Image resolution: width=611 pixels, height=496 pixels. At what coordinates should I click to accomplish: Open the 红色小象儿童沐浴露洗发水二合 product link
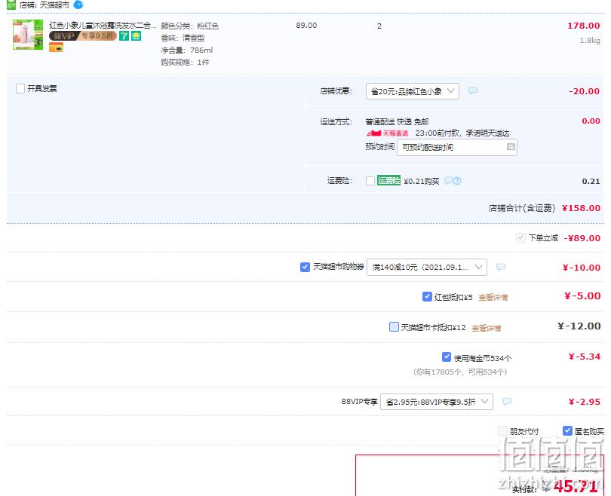[103, 26]
